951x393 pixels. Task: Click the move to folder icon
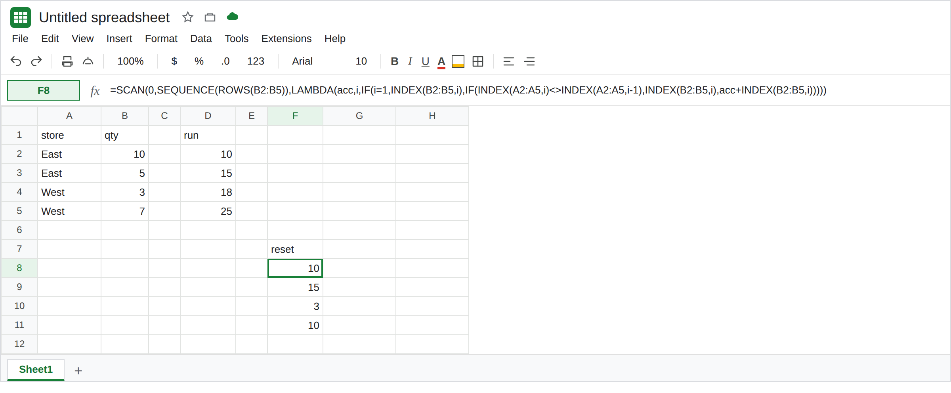coord(210,17)
